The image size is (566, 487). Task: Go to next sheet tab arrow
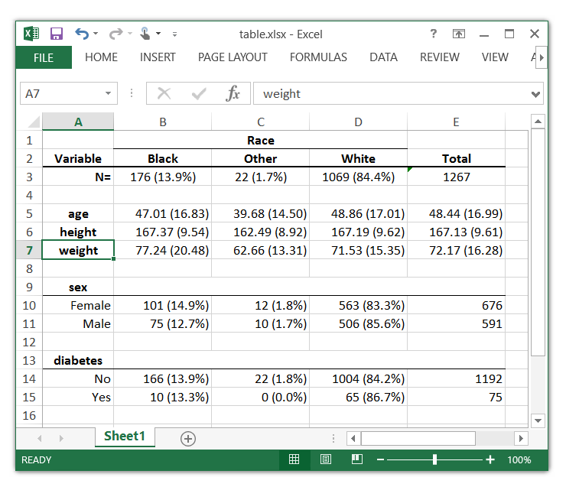point(61,438)
